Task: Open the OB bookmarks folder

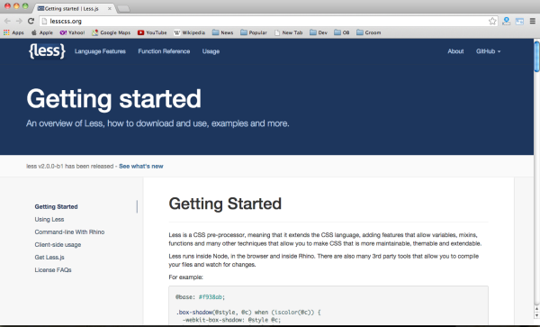Action: [342, 32]
